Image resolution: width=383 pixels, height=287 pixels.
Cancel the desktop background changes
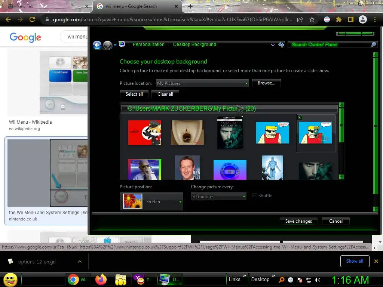pos(336,221)
